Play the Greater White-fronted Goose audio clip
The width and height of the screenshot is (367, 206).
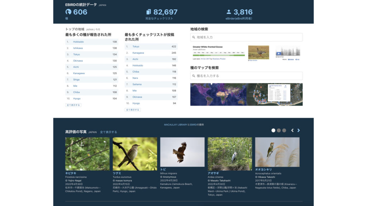(278, 54)
